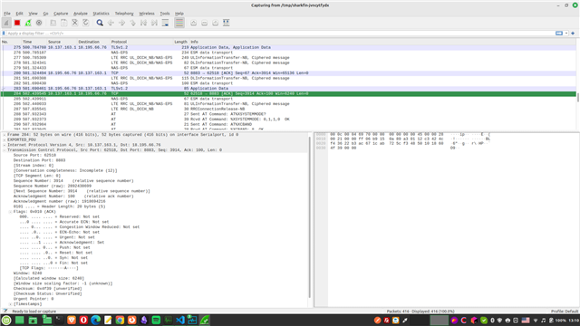Jump to the first packet icon
580x326 pixels.
143,23
